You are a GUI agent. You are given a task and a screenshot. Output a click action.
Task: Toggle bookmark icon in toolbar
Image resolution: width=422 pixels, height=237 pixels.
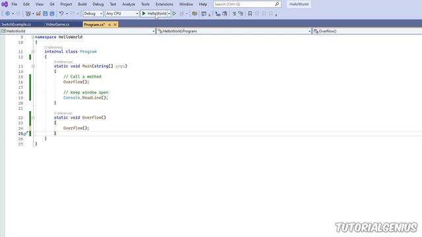click(250, 13)
